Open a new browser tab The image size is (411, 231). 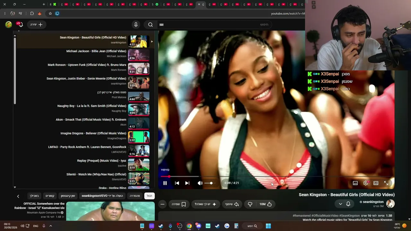[44, 4]
